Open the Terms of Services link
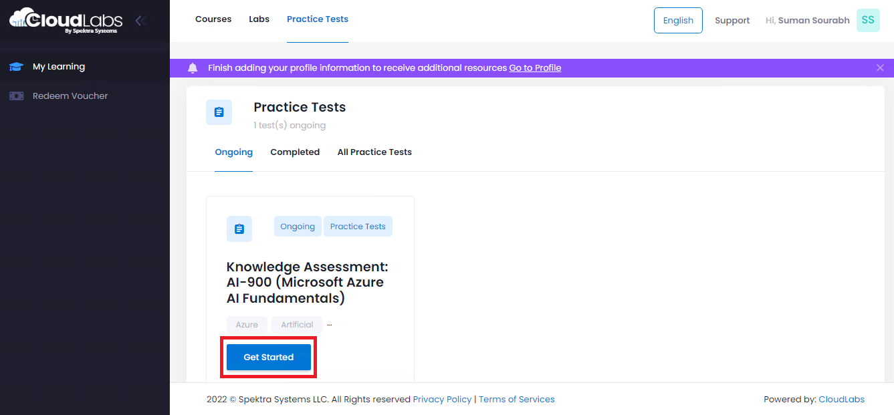894x415 pixels. [x=517, y=400]
